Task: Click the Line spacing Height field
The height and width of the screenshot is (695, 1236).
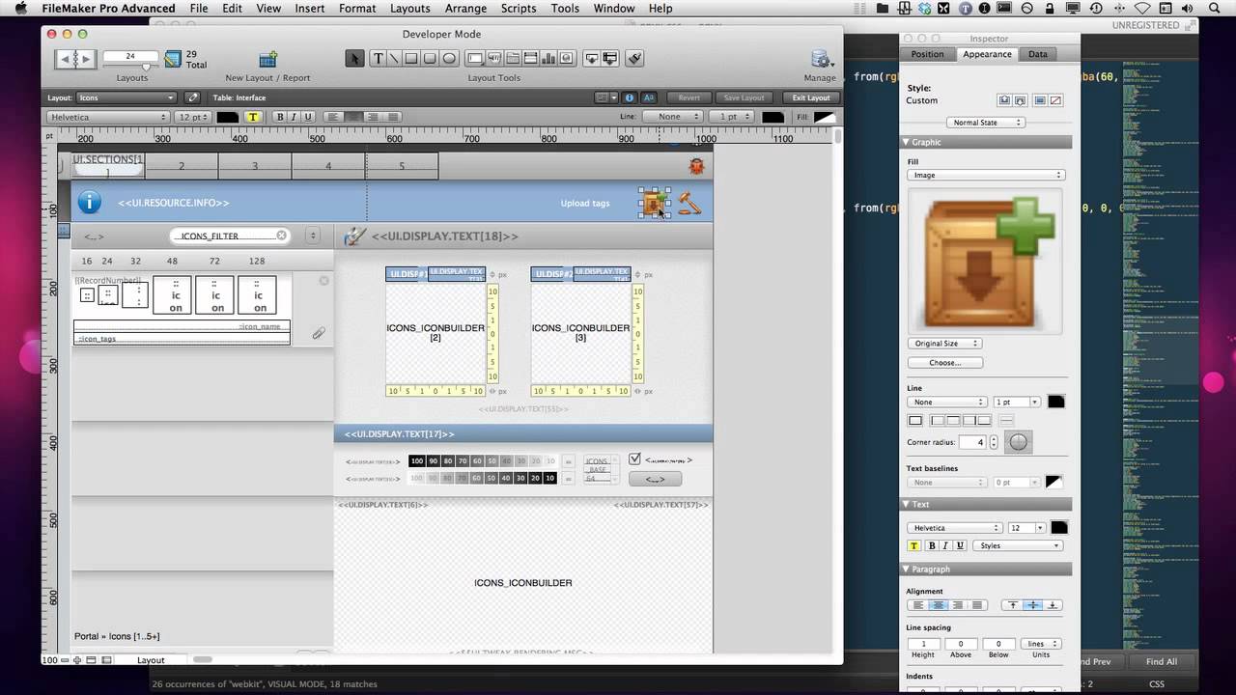Action: click(x=923, y=644)
